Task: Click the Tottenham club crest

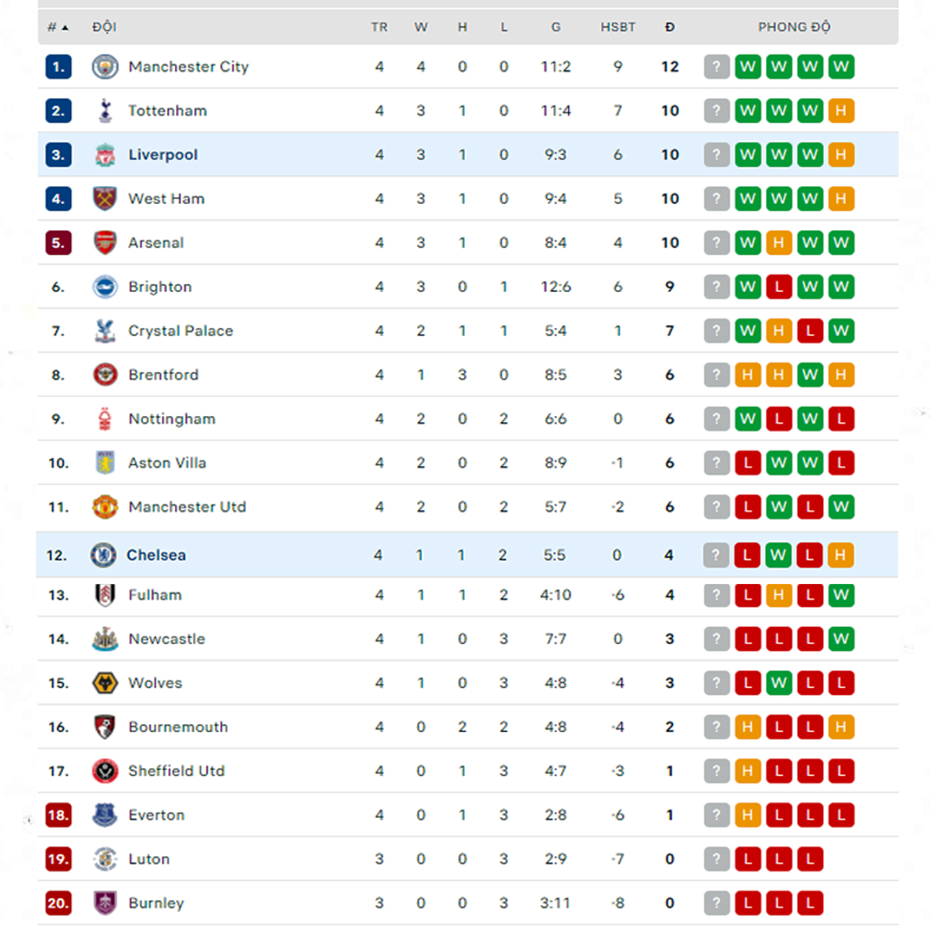Action: (105, 110)
